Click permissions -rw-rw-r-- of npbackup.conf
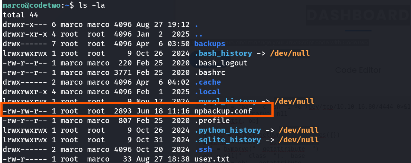The width and height of the screenshot is (411, 163). 25,111
